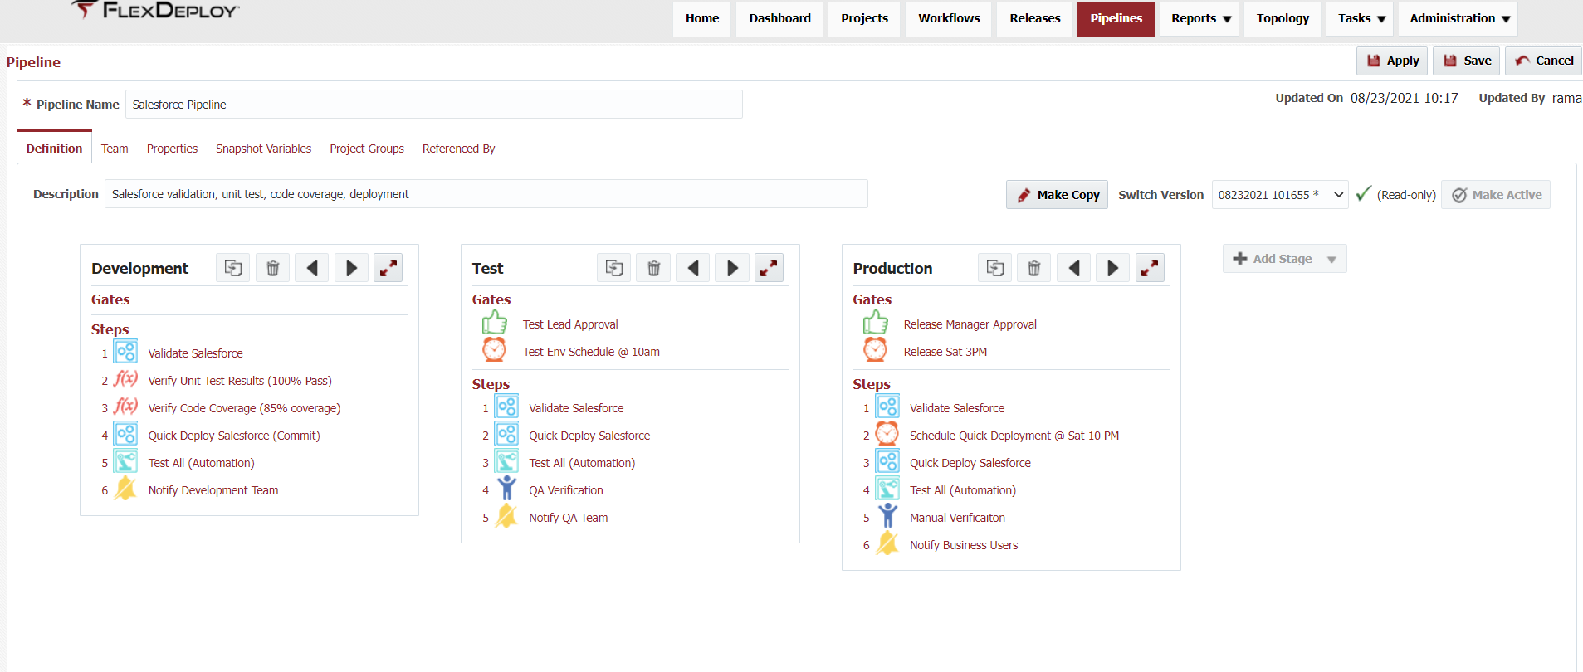
Task: Expand the Test stage view
Action: (769, 268)
